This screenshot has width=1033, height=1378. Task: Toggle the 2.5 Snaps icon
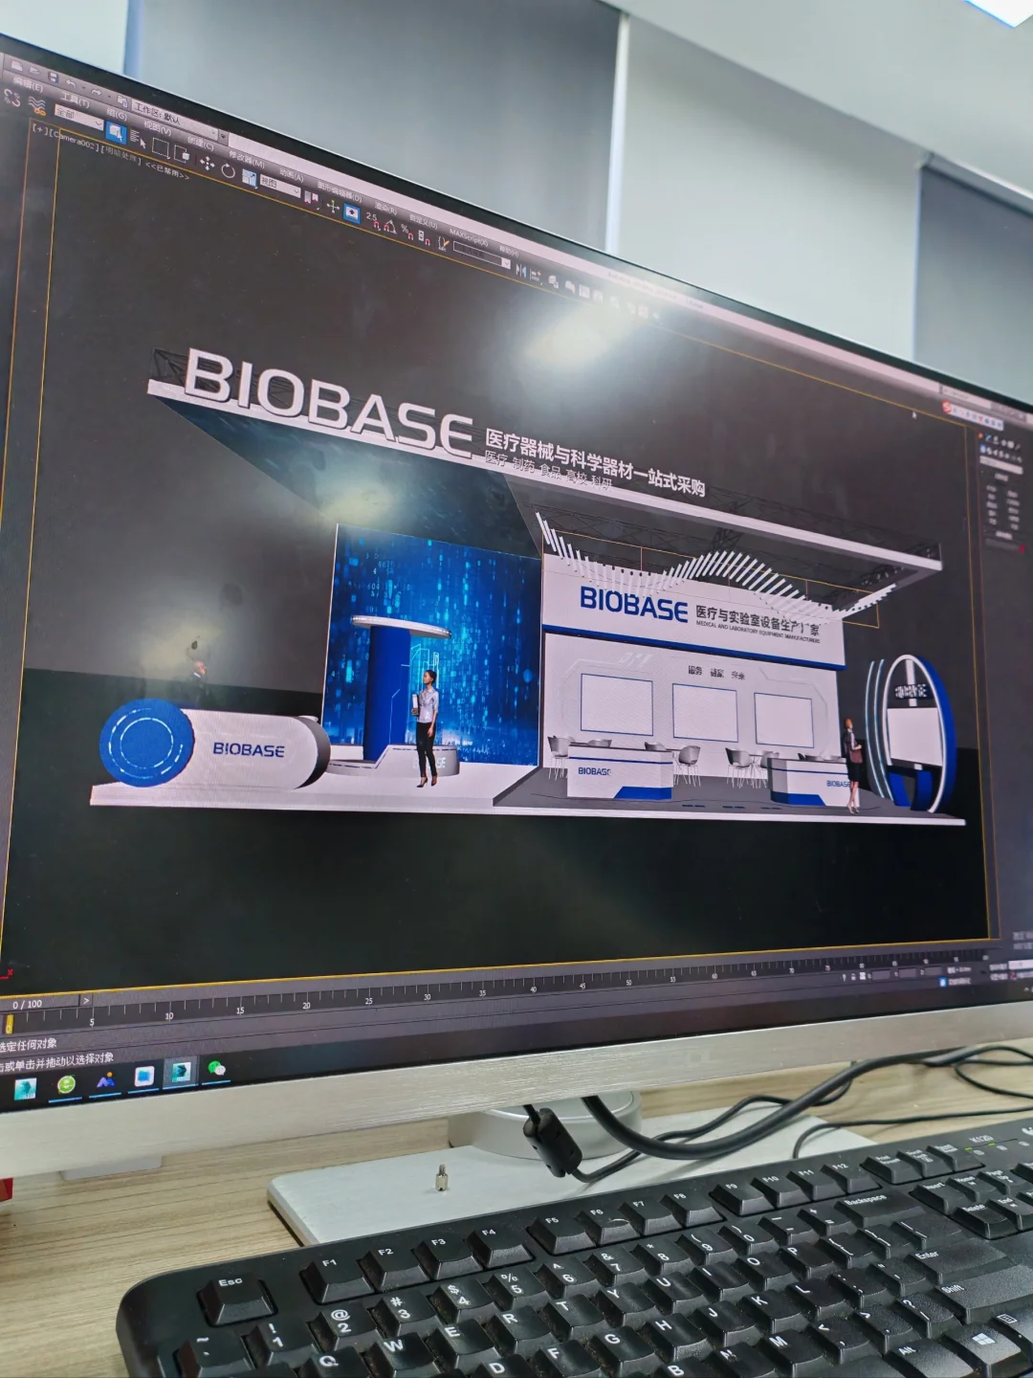[372, 220]
